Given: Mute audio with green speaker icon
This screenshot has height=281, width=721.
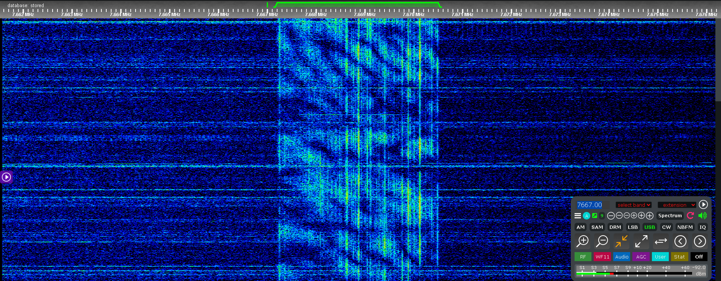Looking at the screenshot, I should coord(703,215).
